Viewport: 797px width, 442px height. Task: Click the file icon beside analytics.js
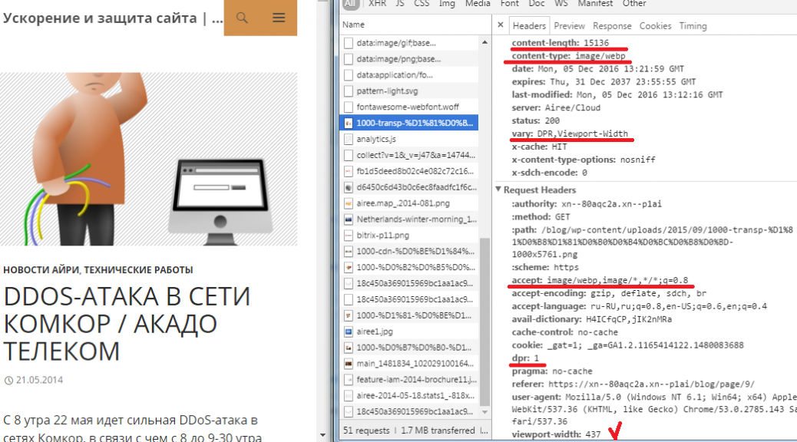click(x=349, y=139)
